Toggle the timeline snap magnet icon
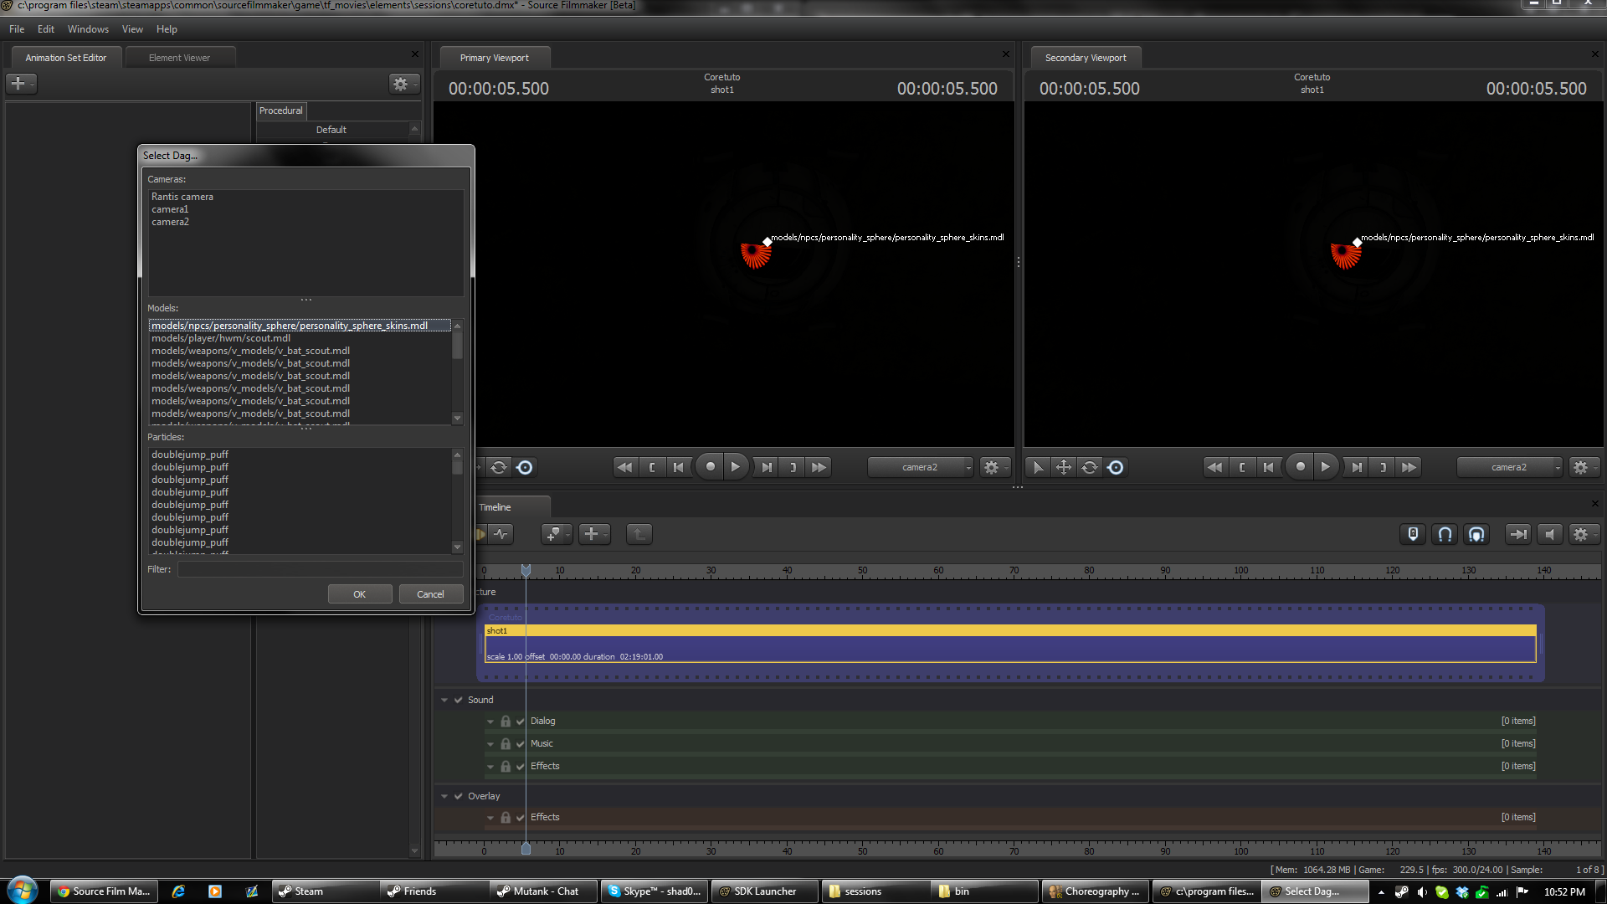Image resolution: width=1607 pixels, height=904 pixels. (1445, 534)
